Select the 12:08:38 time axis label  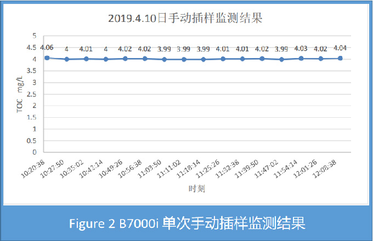click(x=325, y=169)
